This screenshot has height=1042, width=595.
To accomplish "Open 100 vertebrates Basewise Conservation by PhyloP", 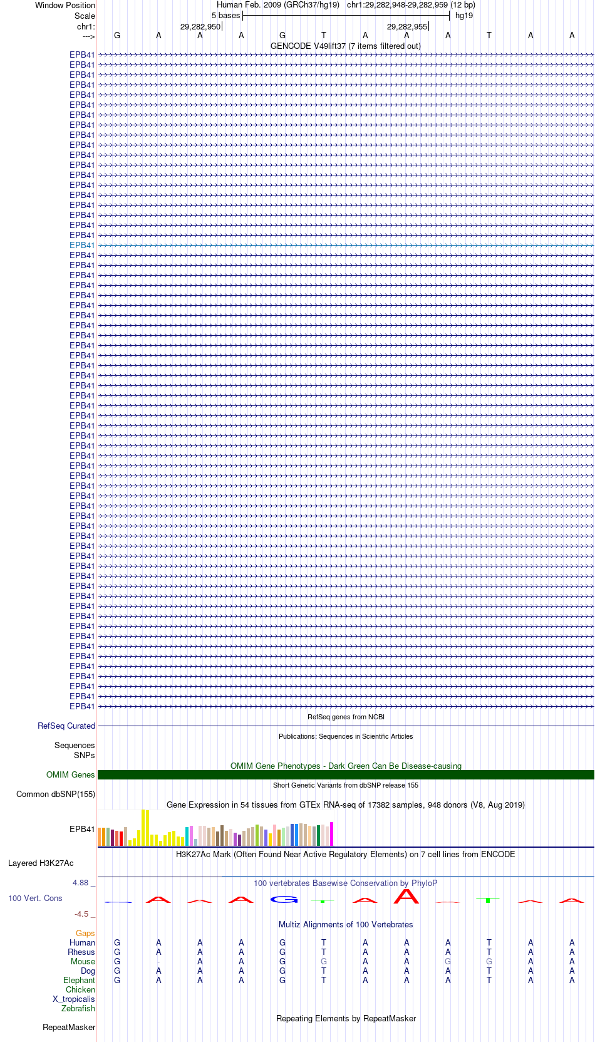I will point(346,883).
